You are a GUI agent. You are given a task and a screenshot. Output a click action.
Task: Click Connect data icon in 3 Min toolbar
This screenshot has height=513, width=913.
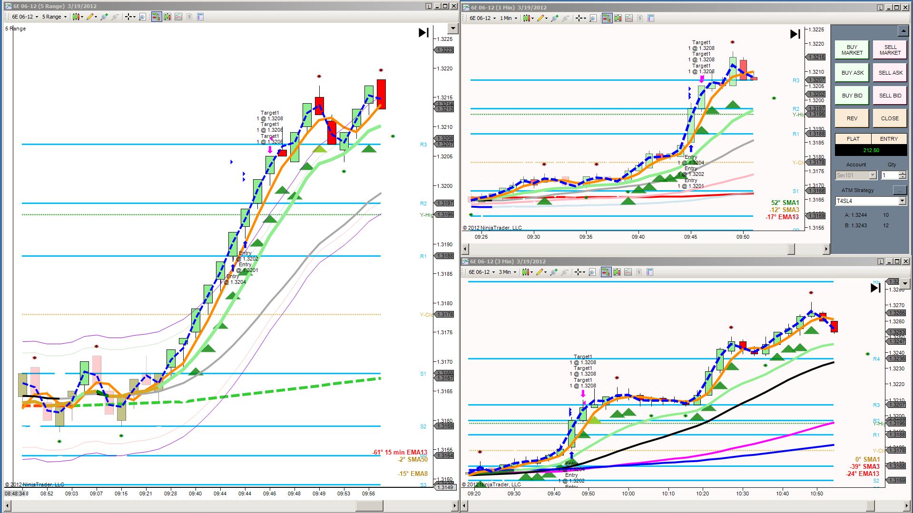(554, 272)
